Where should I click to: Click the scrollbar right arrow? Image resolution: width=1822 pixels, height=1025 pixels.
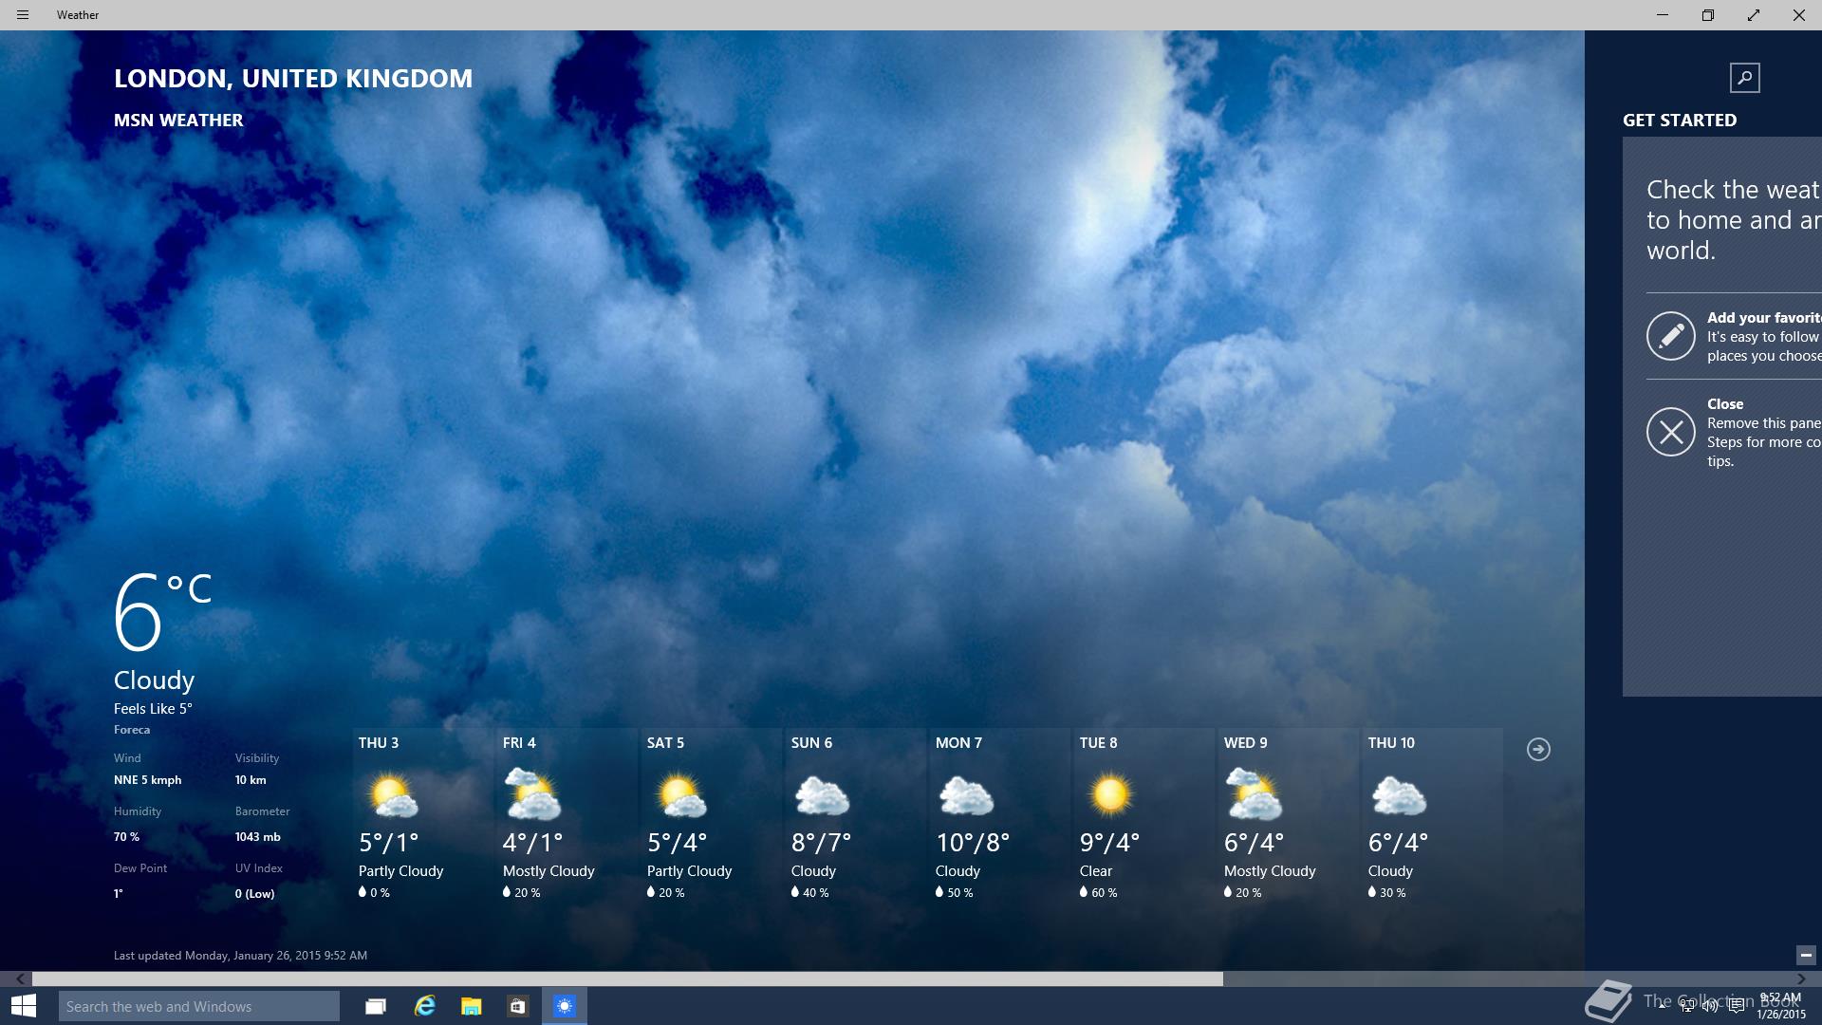[x=1801, y=978]
